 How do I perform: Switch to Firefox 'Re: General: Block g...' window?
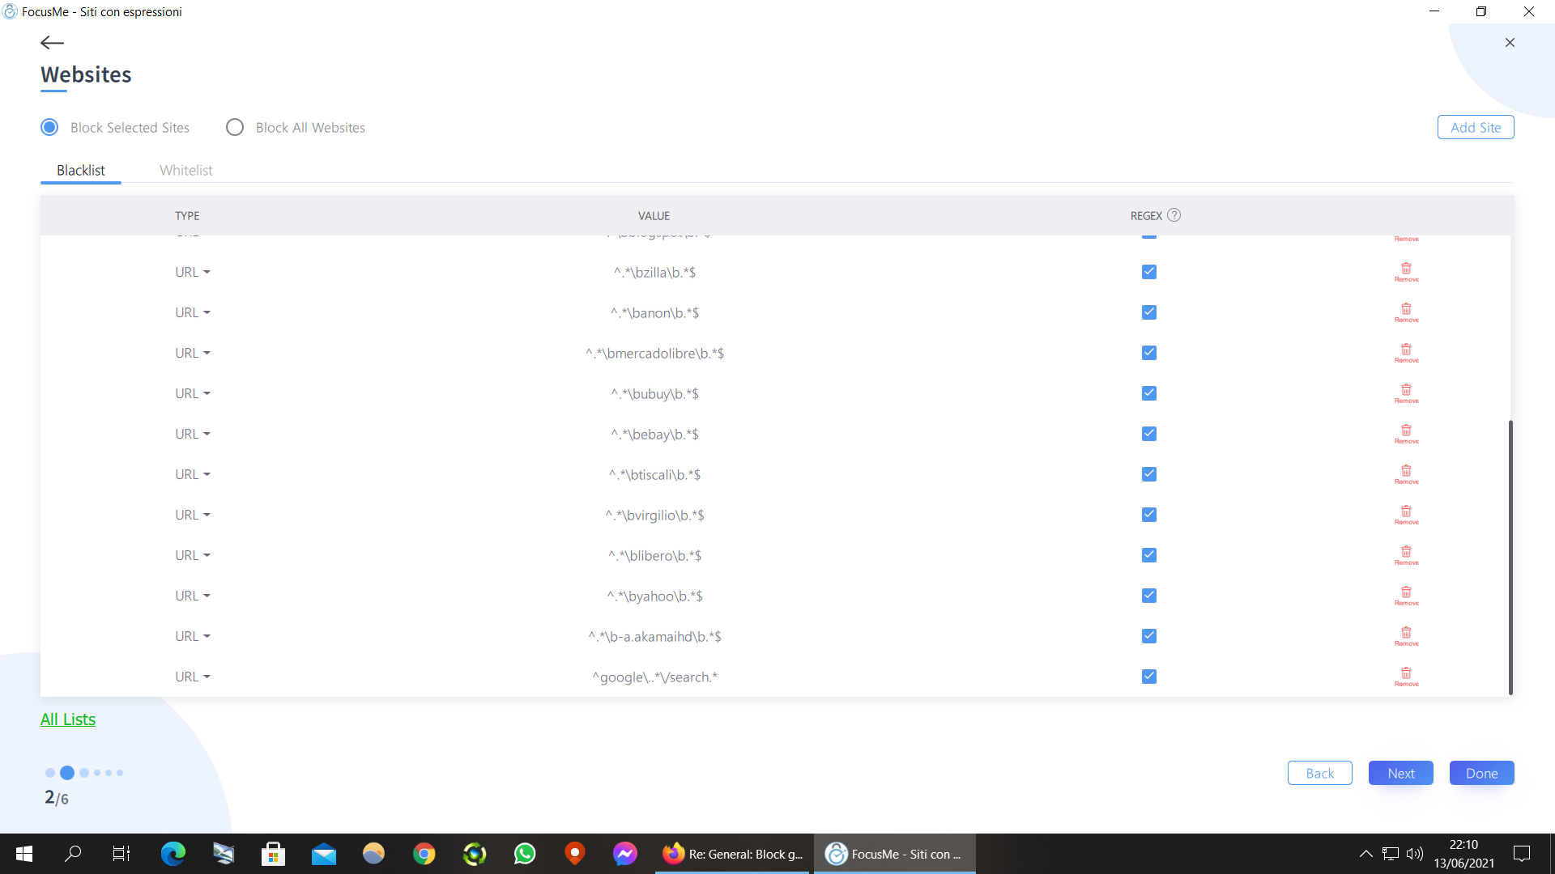click(732, 854)
